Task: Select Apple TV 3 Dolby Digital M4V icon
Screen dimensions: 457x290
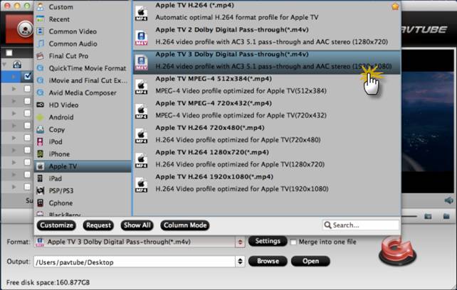Action: click(142, 63)
